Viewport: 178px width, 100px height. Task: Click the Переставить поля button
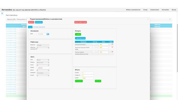tap(81, 22)
